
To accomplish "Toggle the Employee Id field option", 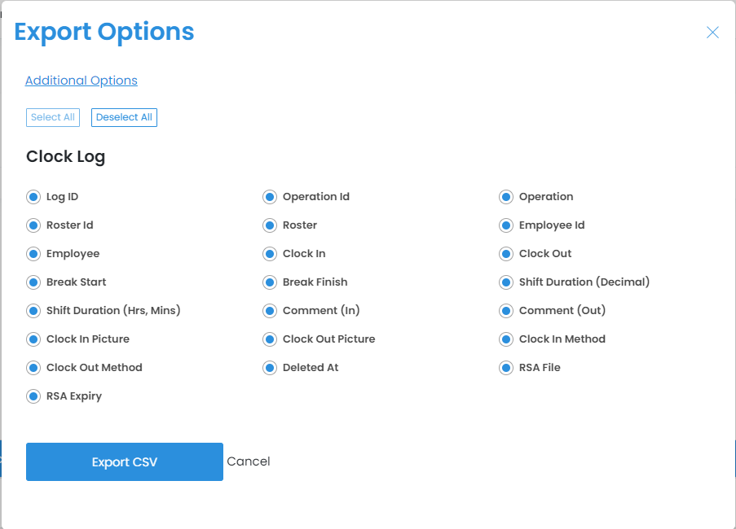I will tap(506, 225).
